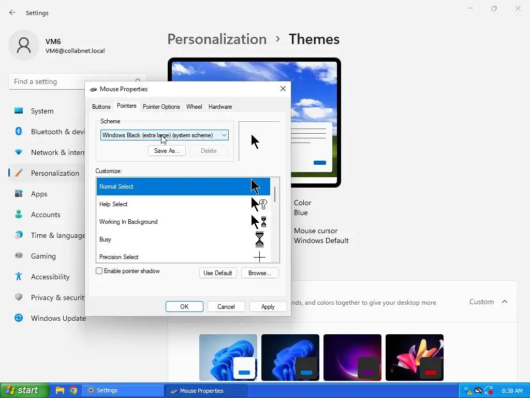Switch to the Wheel tab
Viewport: 530px width, 398px height.
coord(194,107)
